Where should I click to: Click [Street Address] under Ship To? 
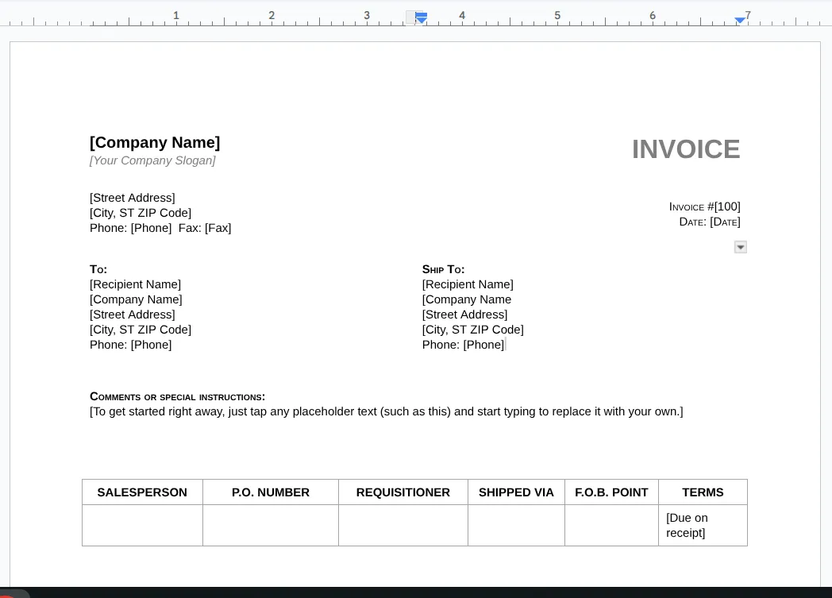pos(464,314)
